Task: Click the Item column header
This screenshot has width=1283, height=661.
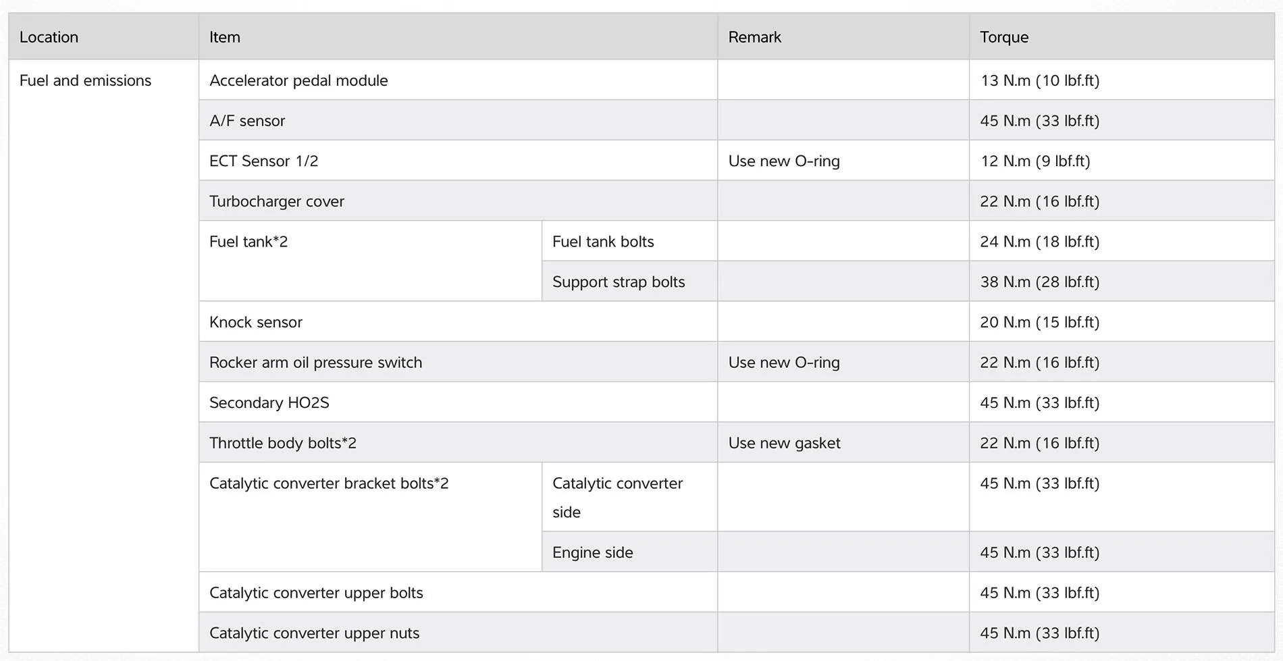Action: point(225,37)
